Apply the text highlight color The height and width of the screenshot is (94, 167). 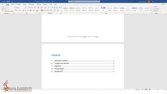pos(34,10)
